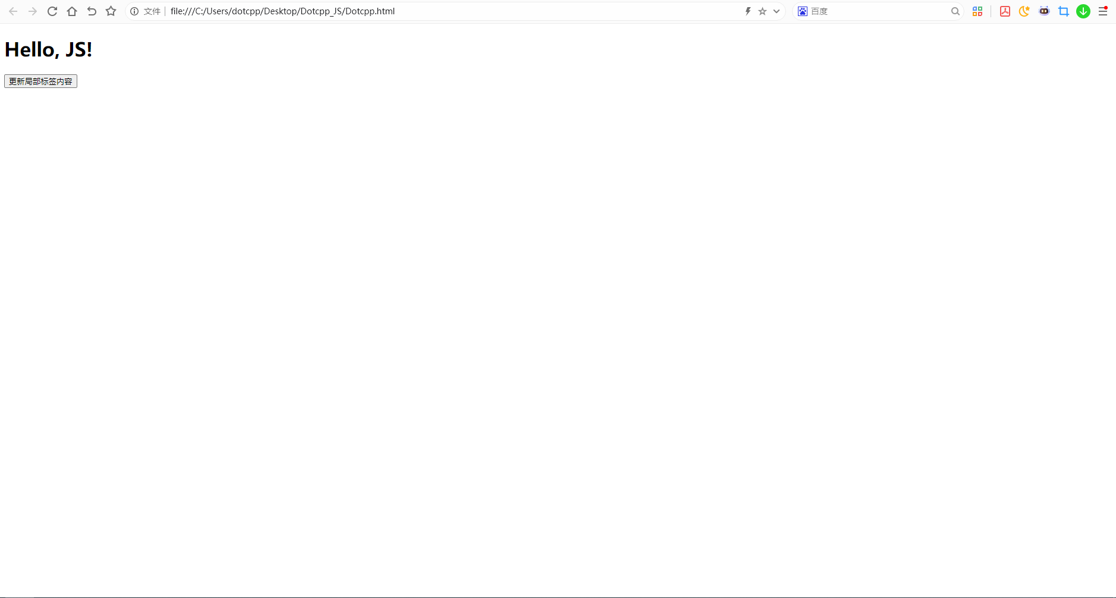Open the browser main menu with red dot

pyautogui.click(x=1104, y=11)
